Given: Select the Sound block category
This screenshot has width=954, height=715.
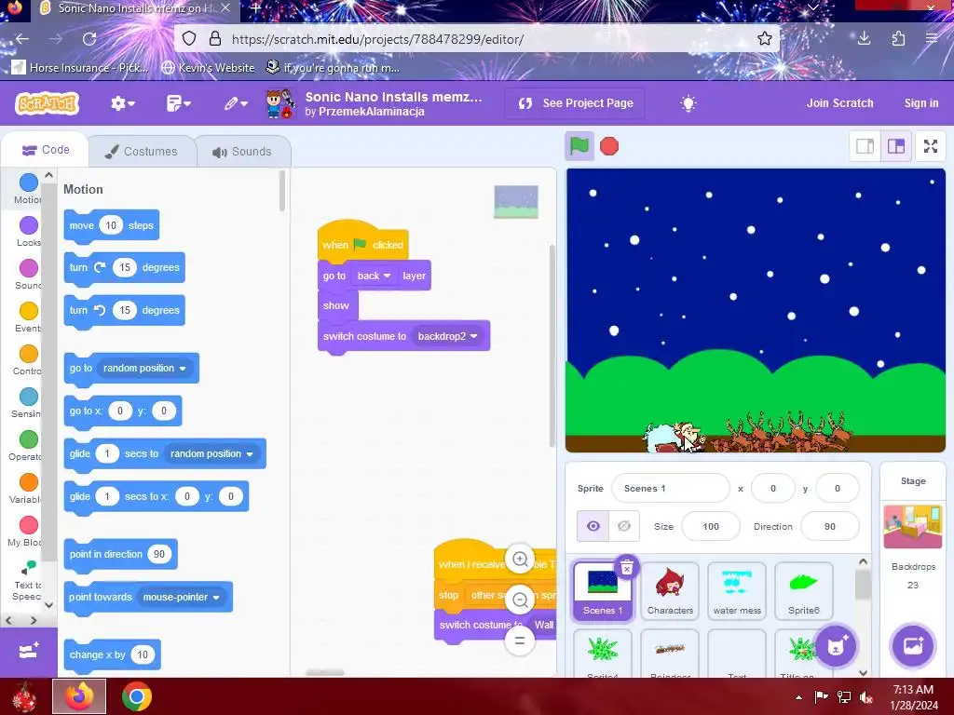Looking at the screenshot, I should click(28, 275).
